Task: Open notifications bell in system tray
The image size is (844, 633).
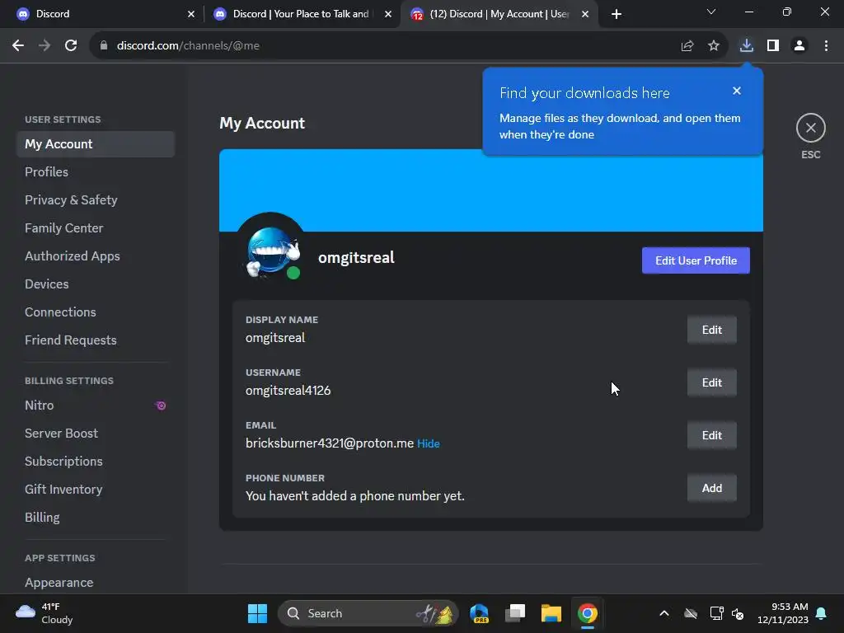Action: (822, 613)
